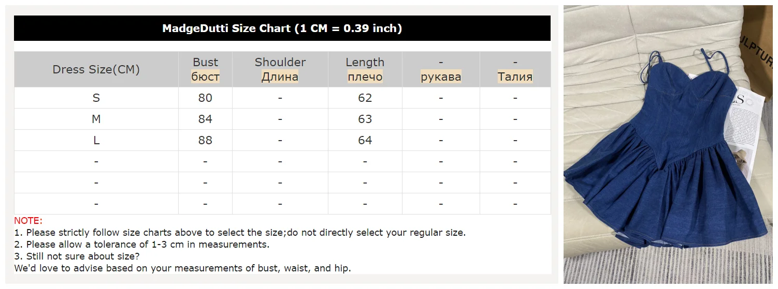Screen dimensions: 778x289
Task: Select the M size row label
Action: pos(96,119)
